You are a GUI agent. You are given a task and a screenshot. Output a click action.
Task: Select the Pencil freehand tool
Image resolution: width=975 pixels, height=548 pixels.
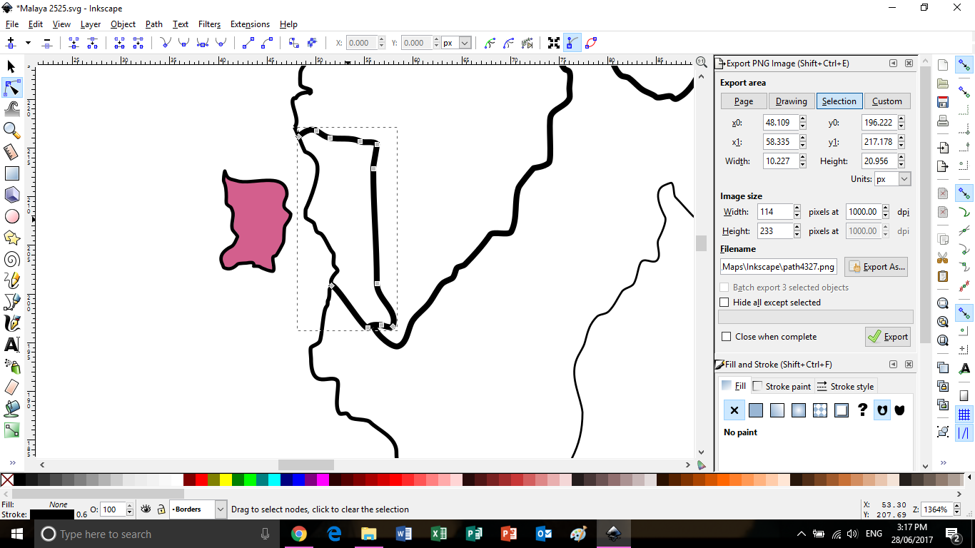tap(11, 280)
